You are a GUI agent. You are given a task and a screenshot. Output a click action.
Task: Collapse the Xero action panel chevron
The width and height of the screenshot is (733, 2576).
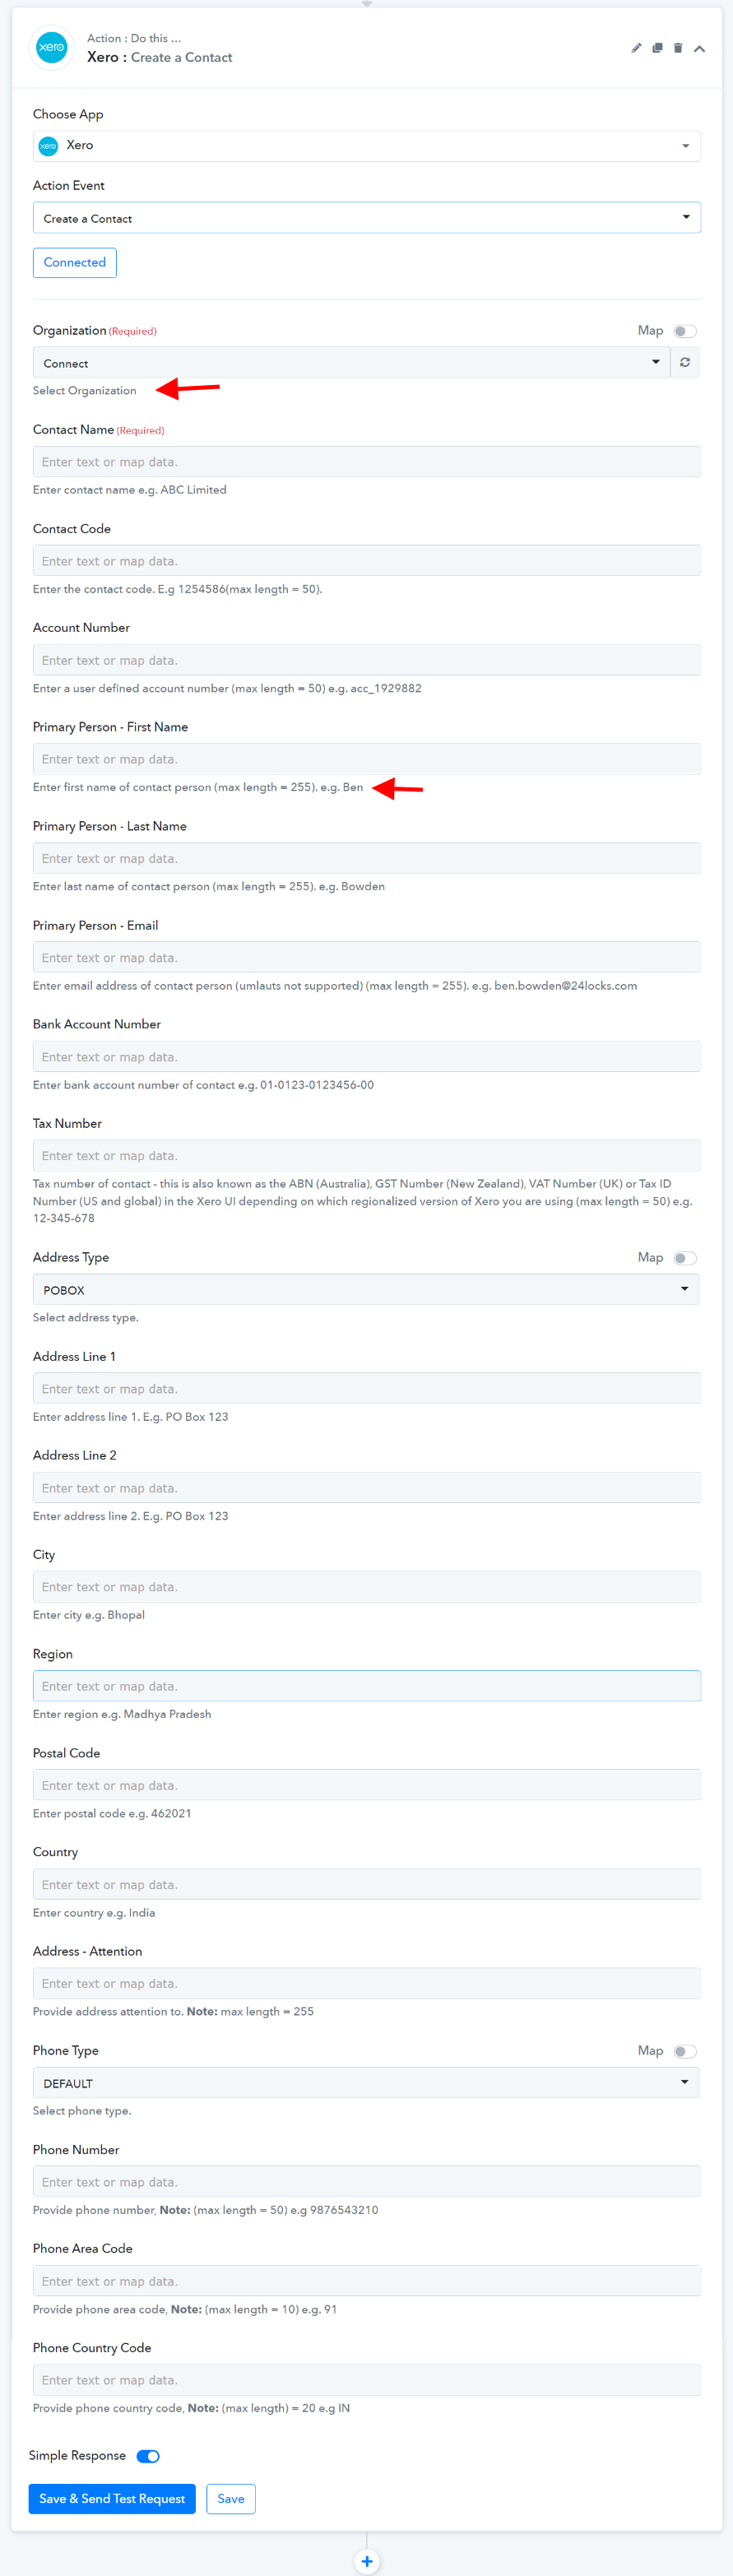coord(699,48)
